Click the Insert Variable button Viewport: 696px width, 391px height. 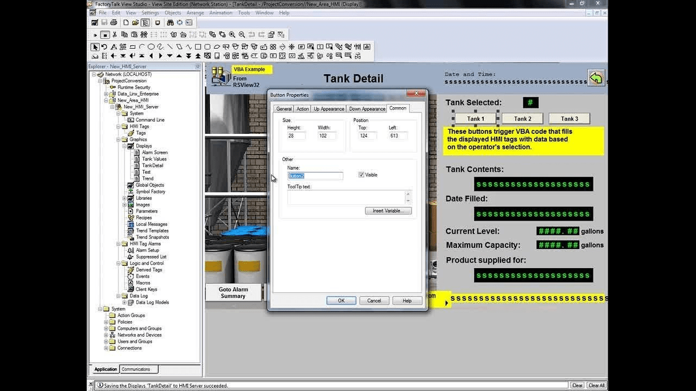(387, 210)
